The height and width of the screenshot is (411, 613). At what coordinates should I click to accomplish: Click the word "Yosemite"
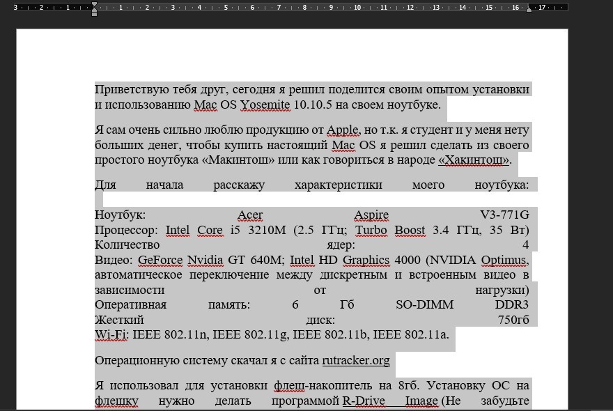265,104
